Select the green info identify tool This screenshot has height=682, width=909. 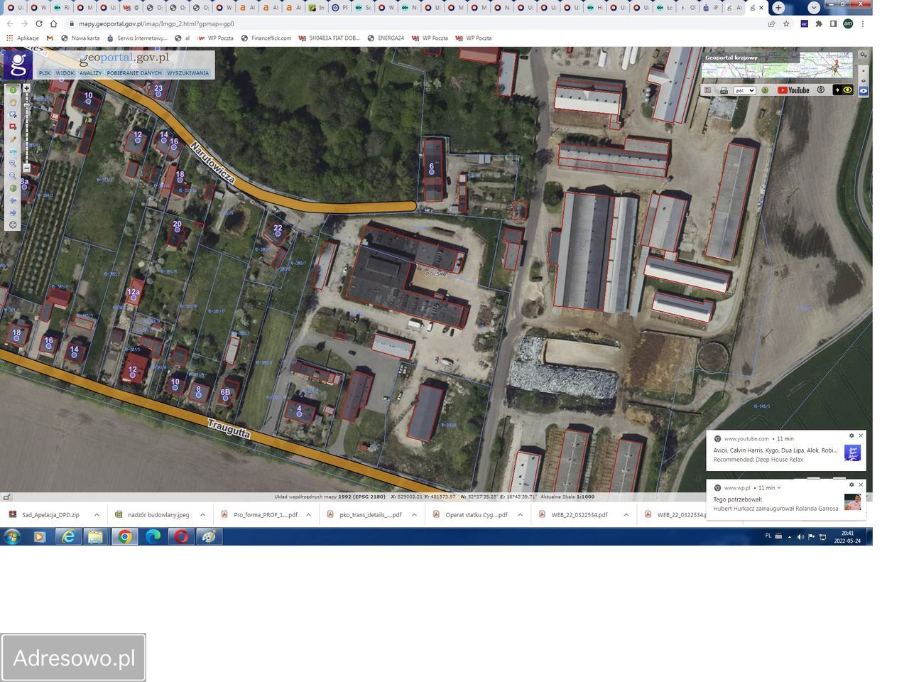[13, 90]
